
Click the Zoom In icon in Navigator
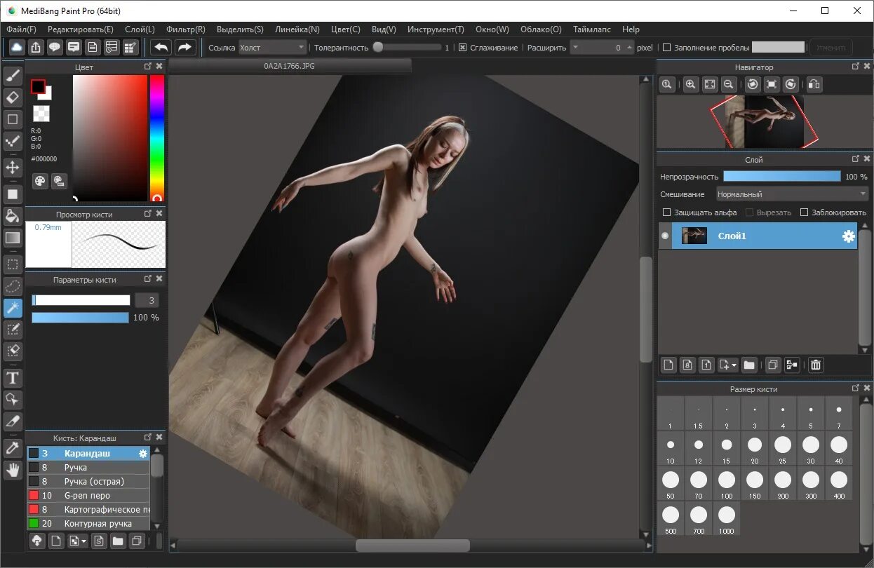690,84
